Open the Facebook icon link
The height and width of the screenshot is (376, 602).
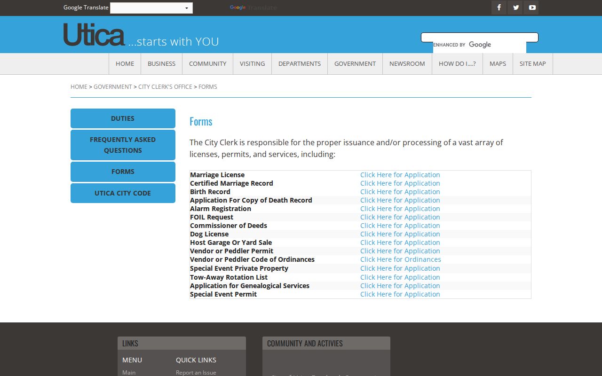[499, 8]
